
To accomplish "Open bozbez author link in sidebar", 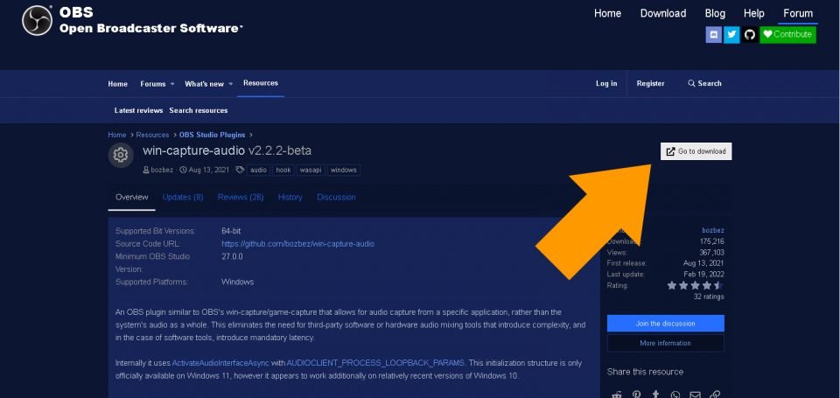I will [713, 230].
